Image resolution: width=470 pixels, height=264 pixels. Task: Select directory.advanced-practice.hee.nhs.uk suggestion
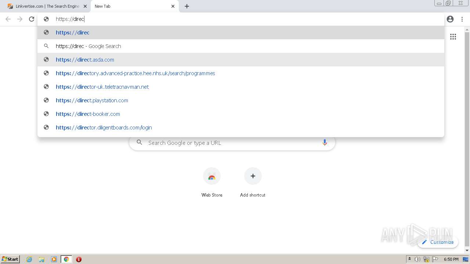(241, 73)
